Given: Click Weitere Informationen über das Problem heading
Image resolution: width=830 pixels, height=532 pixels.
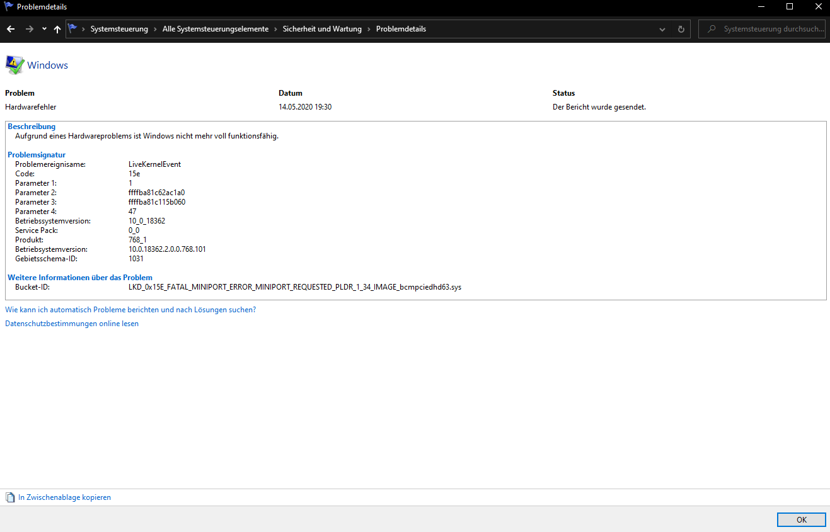Looking at the screenshot, I should (x=80, y=278).
